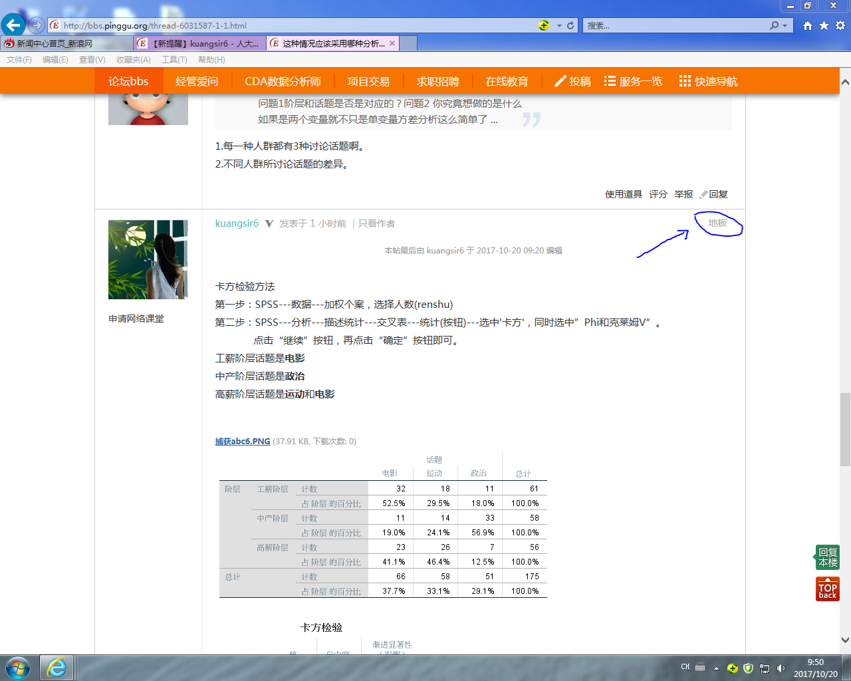851x681 pixels.
Task: Click 投稿 with pencil icon
Action: click(572, 81)
